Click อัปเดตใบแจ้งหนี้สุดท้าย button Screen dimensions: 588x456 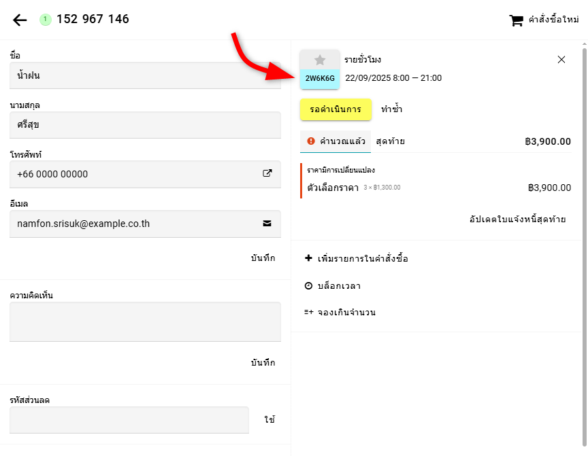pos(517,220)
